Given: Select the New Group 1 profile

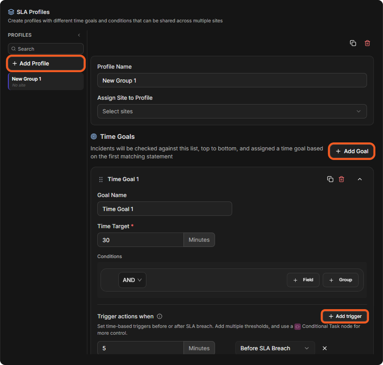Looking at the screenshot, I should click(x=46, y=82).
